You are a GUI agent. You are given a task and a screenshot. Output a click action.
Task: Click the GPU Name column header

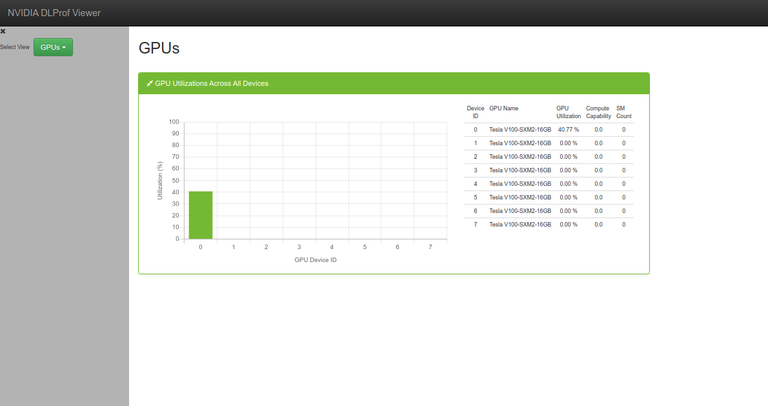click(x=503, y=108)
